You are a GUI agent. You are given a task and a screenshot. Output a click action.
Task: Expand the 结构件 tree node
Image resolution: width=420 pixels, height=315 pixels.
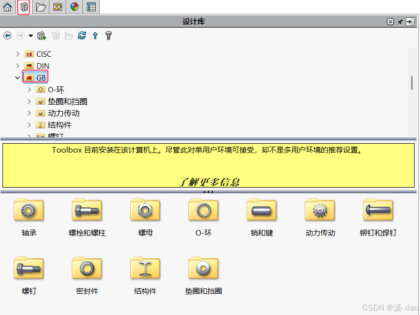pos(29,125)
